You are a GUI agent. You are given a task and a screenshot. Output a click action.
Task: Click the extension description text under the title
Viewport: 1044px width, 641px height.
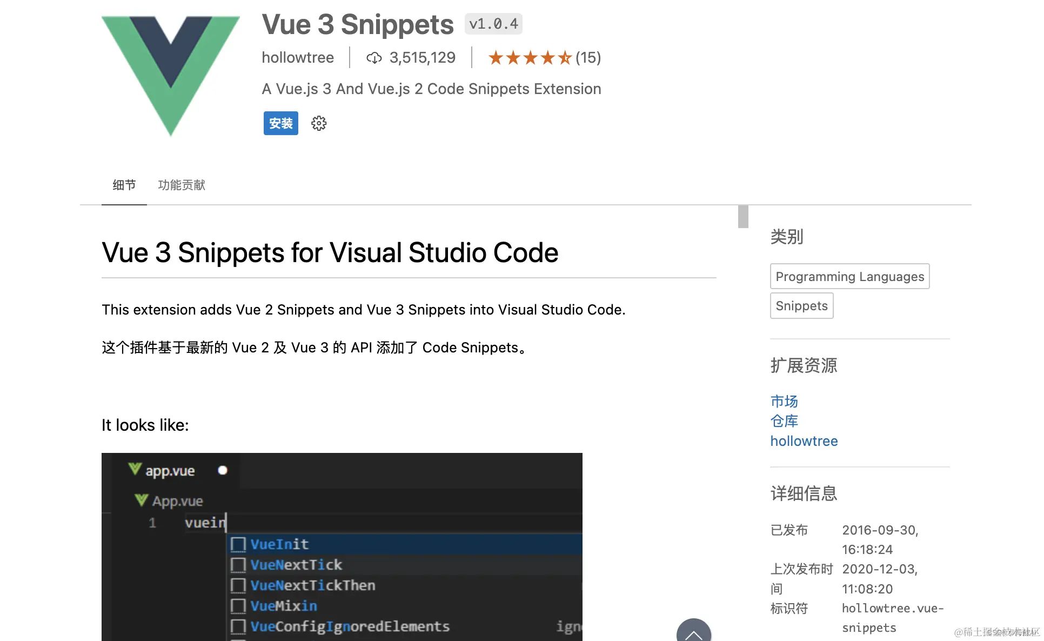click(x=431, y=89)
